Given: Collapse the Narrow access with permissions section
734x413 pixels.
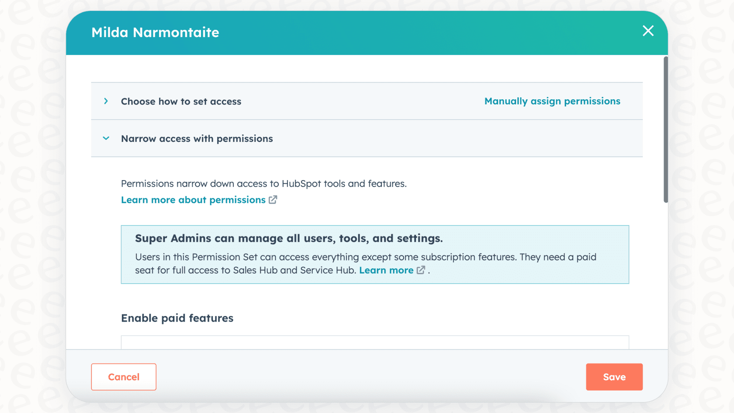Looking at the screenshot, I should 197,139.
